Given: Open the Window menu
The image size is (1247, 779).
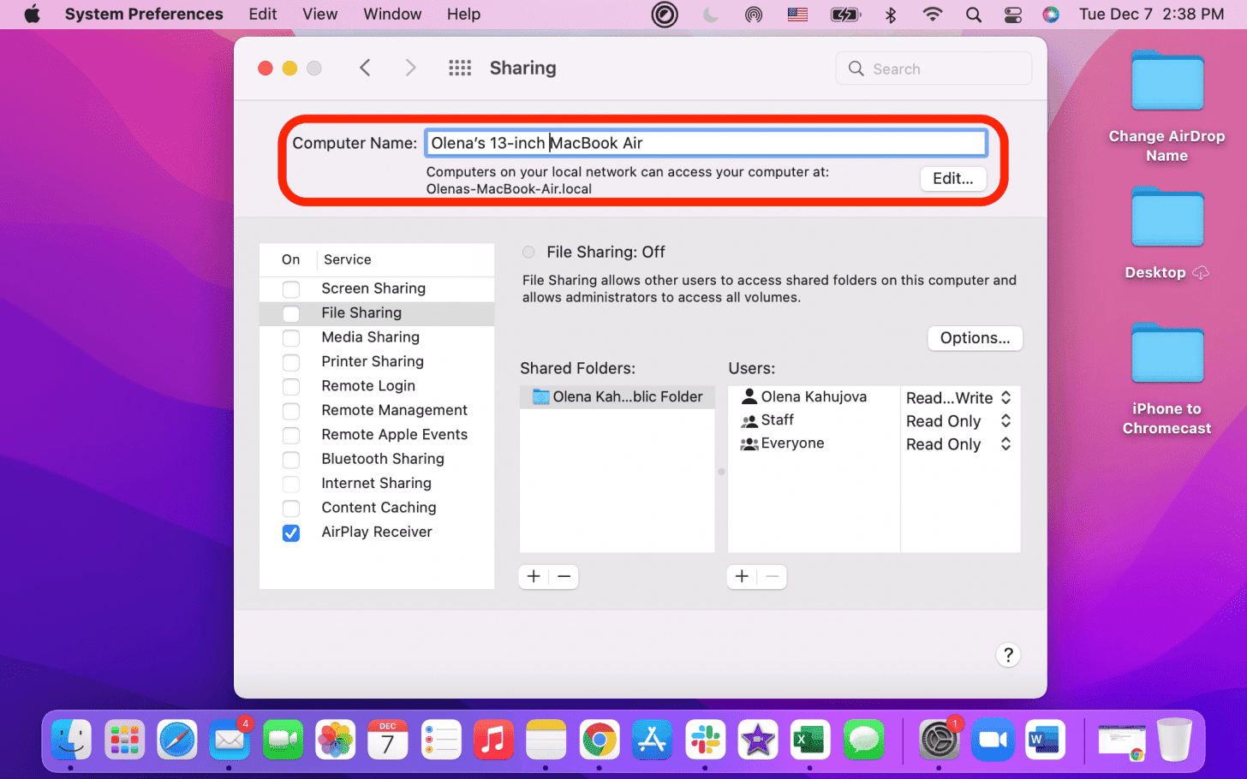Looking at the screenshot, I should 392,14.
